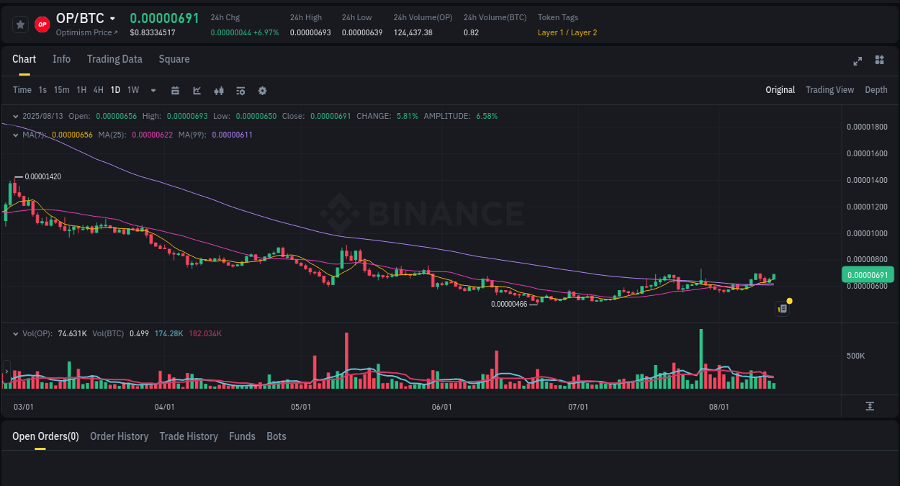Click the 24h Volume(BTC) value 0.82
Viewport: 900px width, 486px height.
click(x=470, y=32)
